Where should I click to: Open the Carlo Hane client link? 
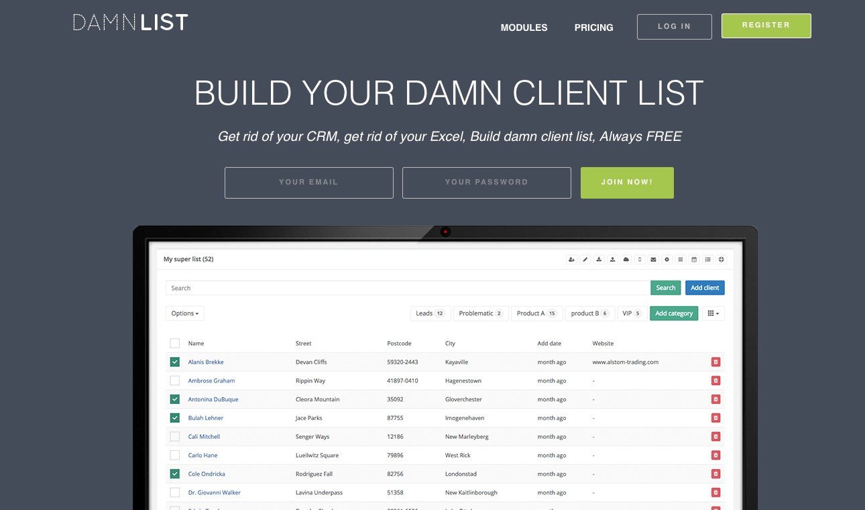pyautogui.click(x=203, y=455)
